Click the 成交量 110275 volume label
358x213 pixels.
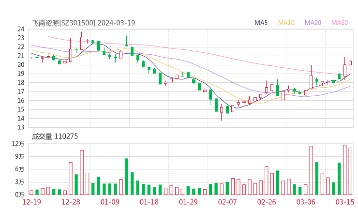[x=55, y=137]
